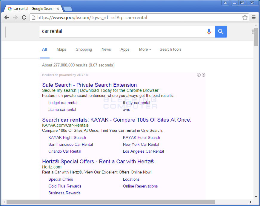Open the avis sitelink
This screenshot has width=260, height=206.
pos(127,110)
